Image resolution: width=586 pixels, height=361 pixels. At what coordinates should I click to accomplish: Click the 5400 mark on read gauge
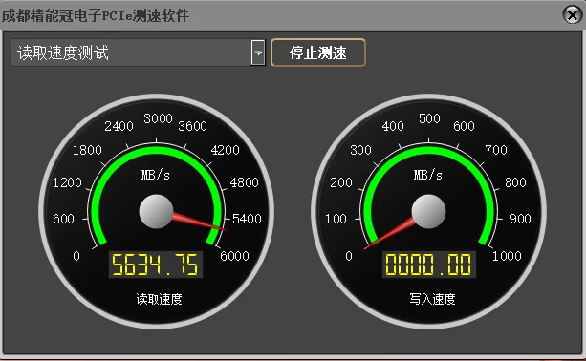coord(247,219)
